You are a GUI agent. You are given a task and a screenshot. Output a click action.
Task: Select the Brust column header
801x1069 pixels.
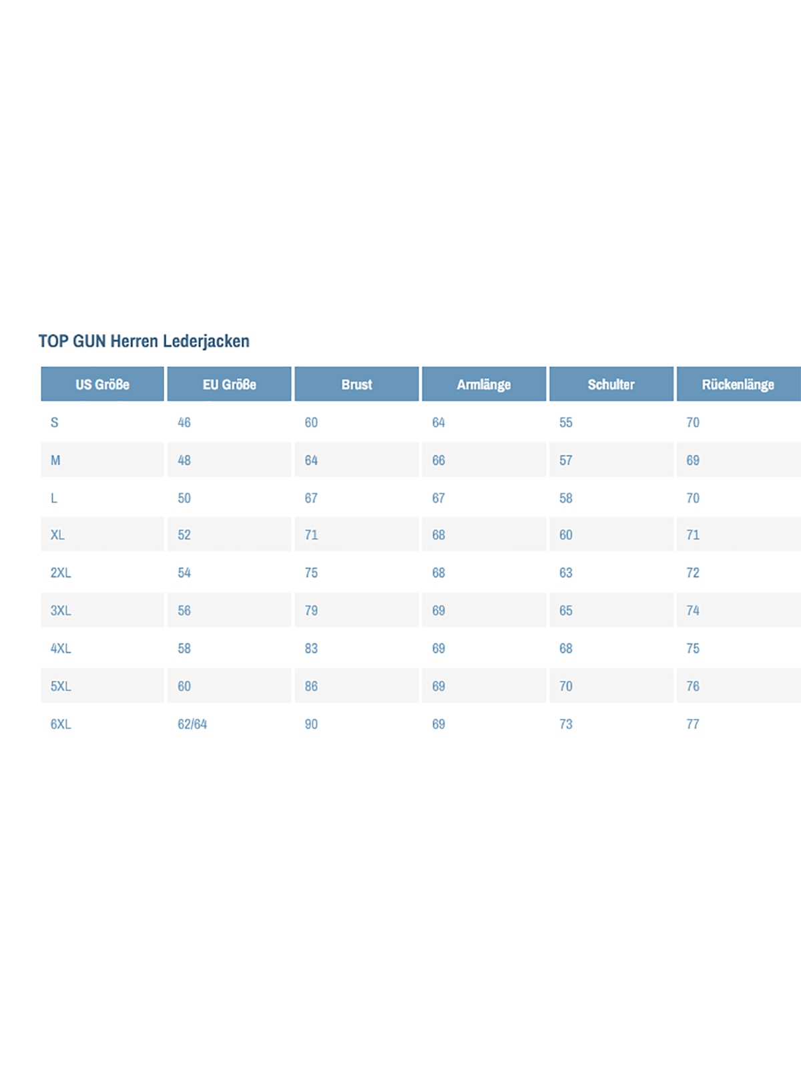click(x=356, y=384)
